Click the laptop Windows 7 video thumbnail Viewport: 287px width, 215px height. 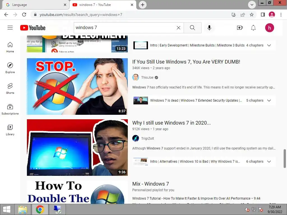pos(77,148)
